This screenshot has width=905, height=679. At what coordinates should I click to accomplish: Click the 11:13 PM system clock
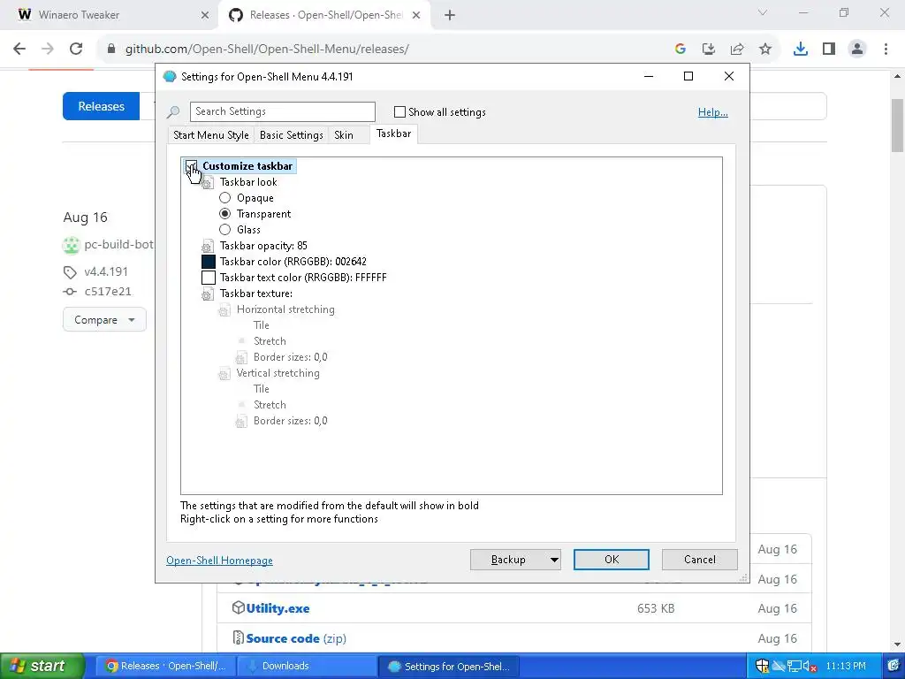click(846, 667)
